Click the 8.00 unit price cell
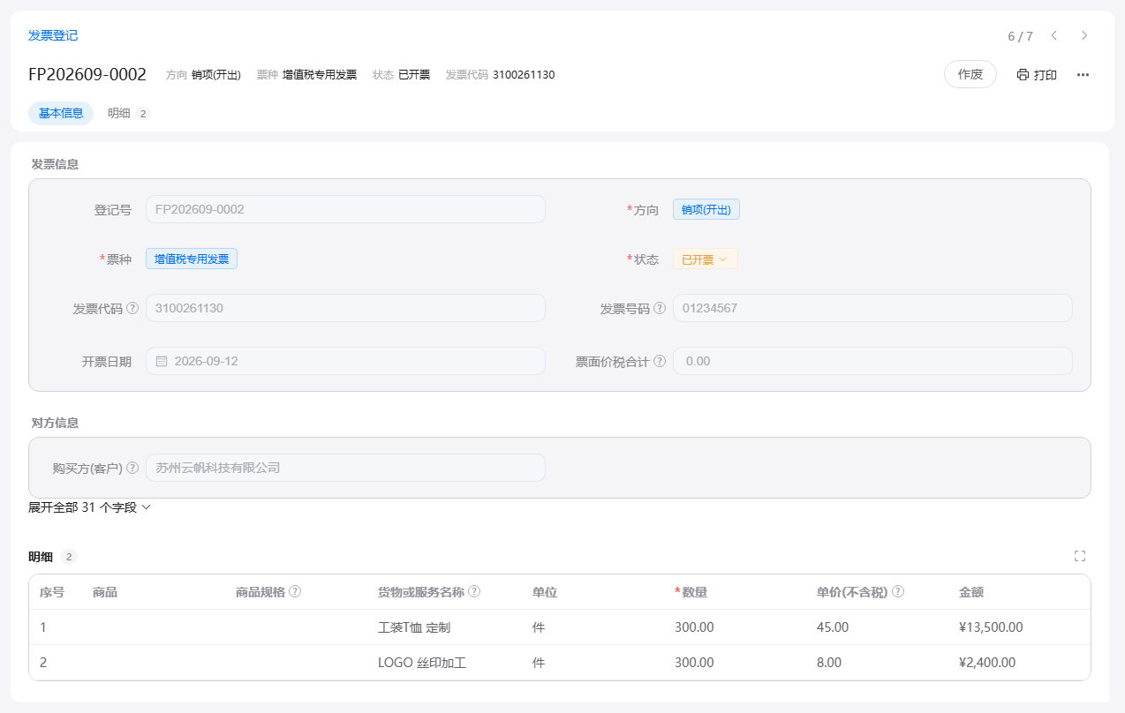 pyautogui.click(x=829, y=663)
